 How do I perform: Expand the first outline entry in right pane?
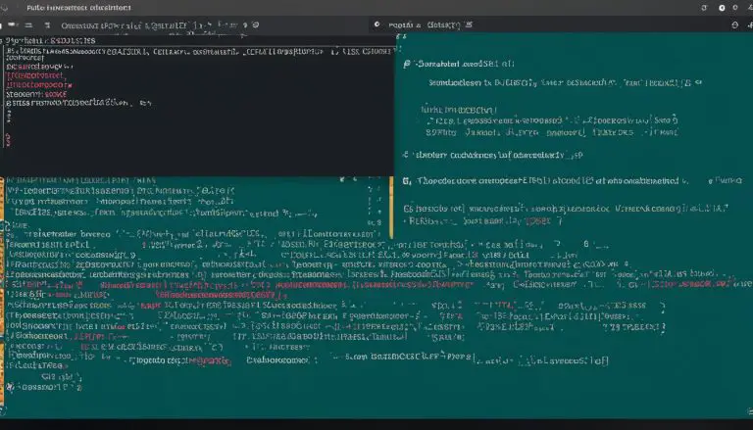pos(407,61)
